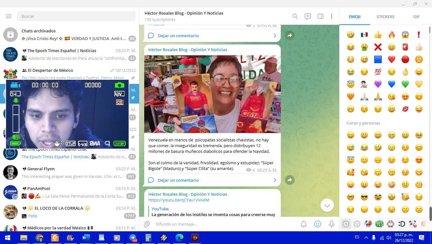Choose the YES sticker emoji pack
Viewport: 432px width, 244px height.
[379, 224]
